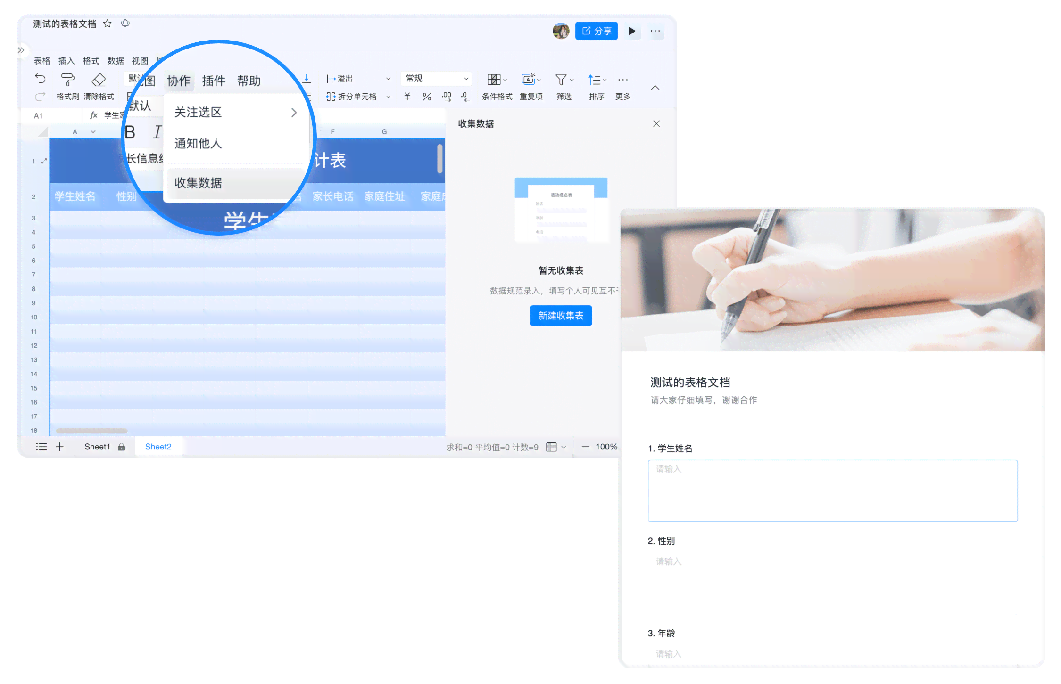This screenshot has width=1061, height=684.
Task: Click 更多 ellipsis icon in toolbar
Action: click(625, 79)
